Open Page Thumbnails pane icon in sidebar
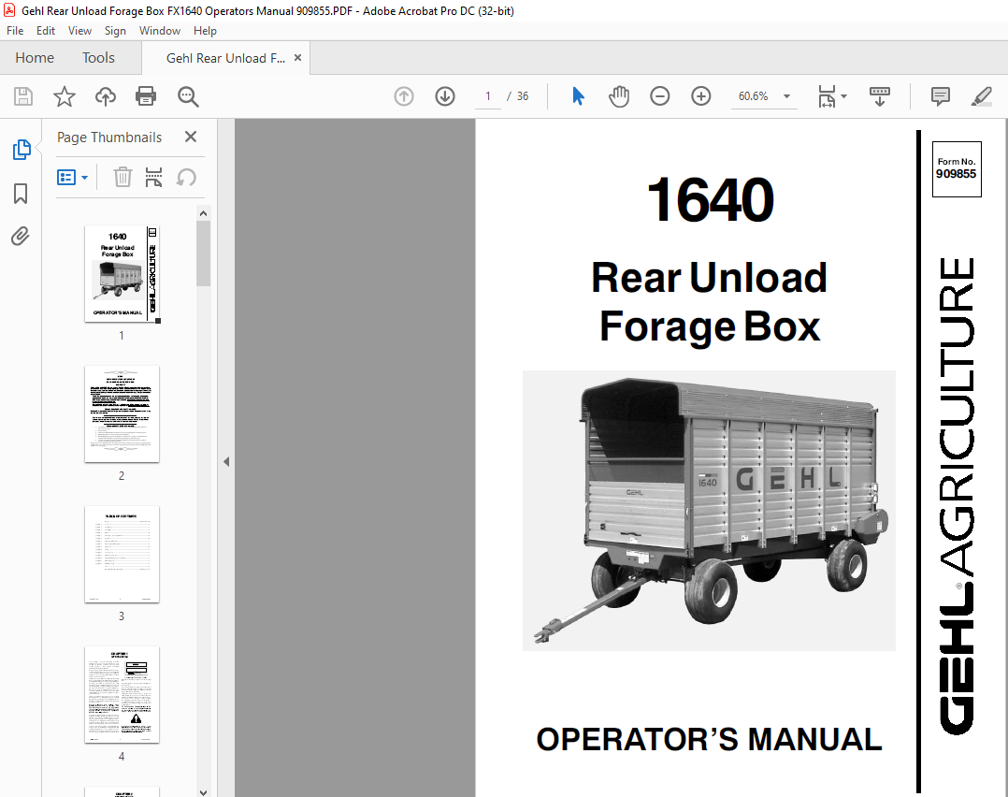Image resolution: width=1008 pixels, height=797 pixels. [22, 150]
